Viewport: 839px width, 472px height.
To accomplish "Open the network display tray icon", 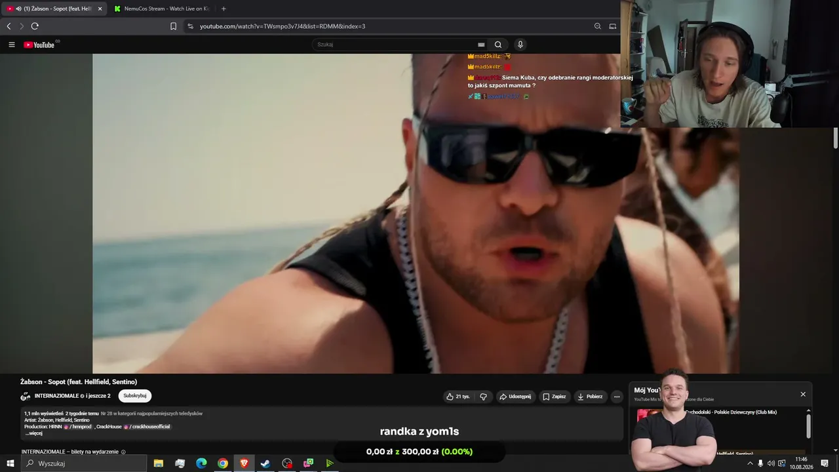I will [x=781, y=463].
